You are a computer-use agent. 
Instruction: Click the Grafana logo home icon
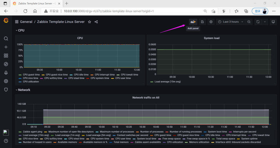(x=6, y=21)
